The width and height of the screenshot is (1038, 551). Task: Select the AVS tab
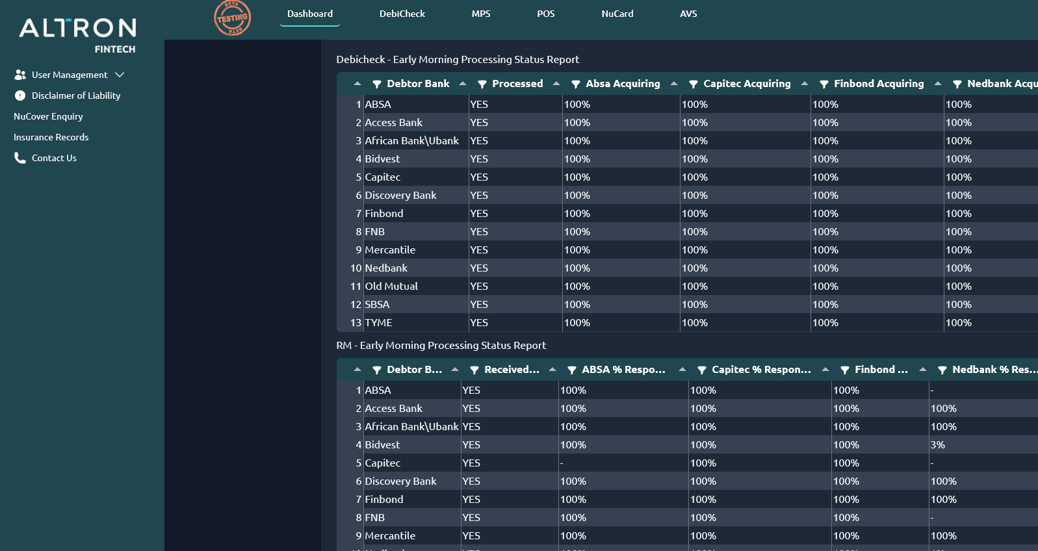tap(688, 14)
